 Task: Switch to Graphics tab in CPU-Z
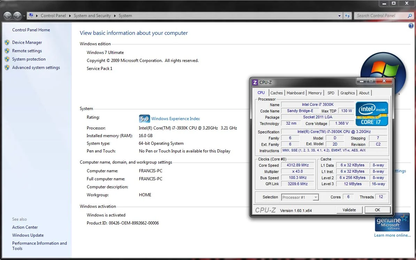tap(348, 93)
